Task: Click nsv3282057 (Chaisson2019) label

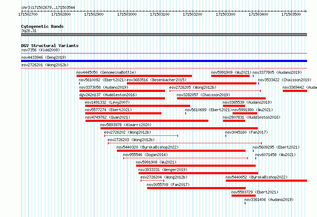Action: tap(203, 95)
